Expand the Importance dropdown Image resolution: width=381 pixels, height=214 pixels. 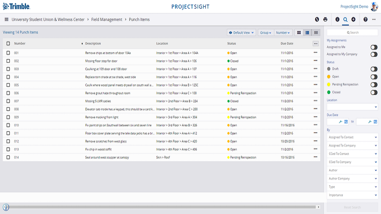click(352, 195)
